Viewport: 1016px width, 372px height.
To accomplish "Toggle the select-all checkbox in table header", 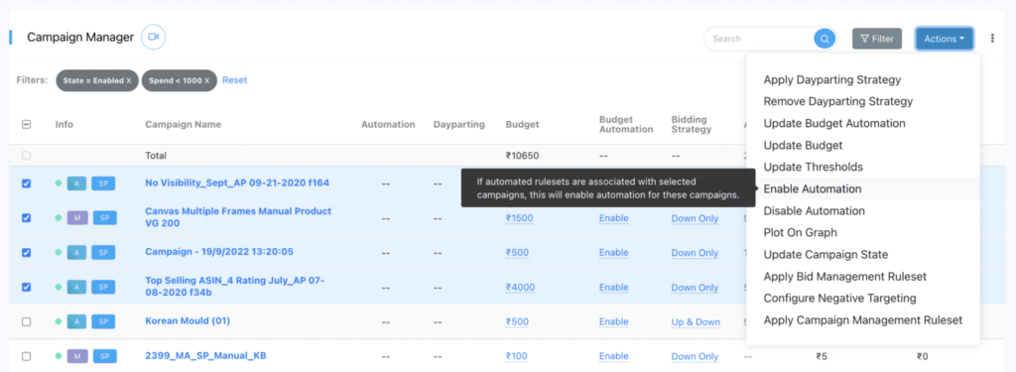I will (x=27, y=124).
